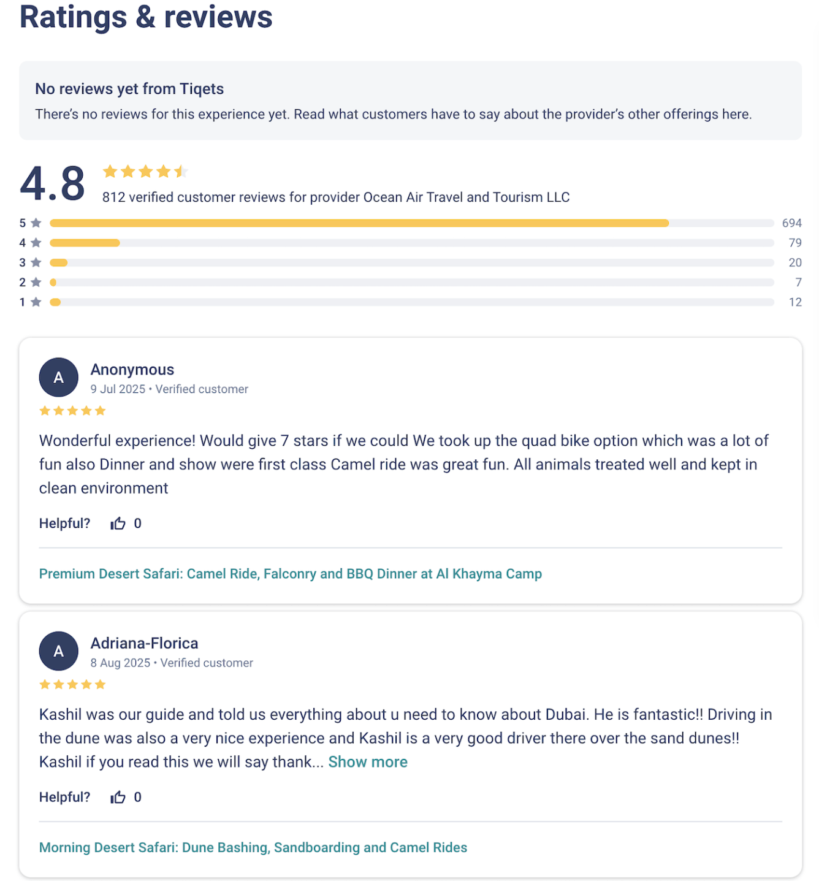Open Premium Desert Safari Al Khayma Camp link
The image size is (819, 881).
pos(291,574)
